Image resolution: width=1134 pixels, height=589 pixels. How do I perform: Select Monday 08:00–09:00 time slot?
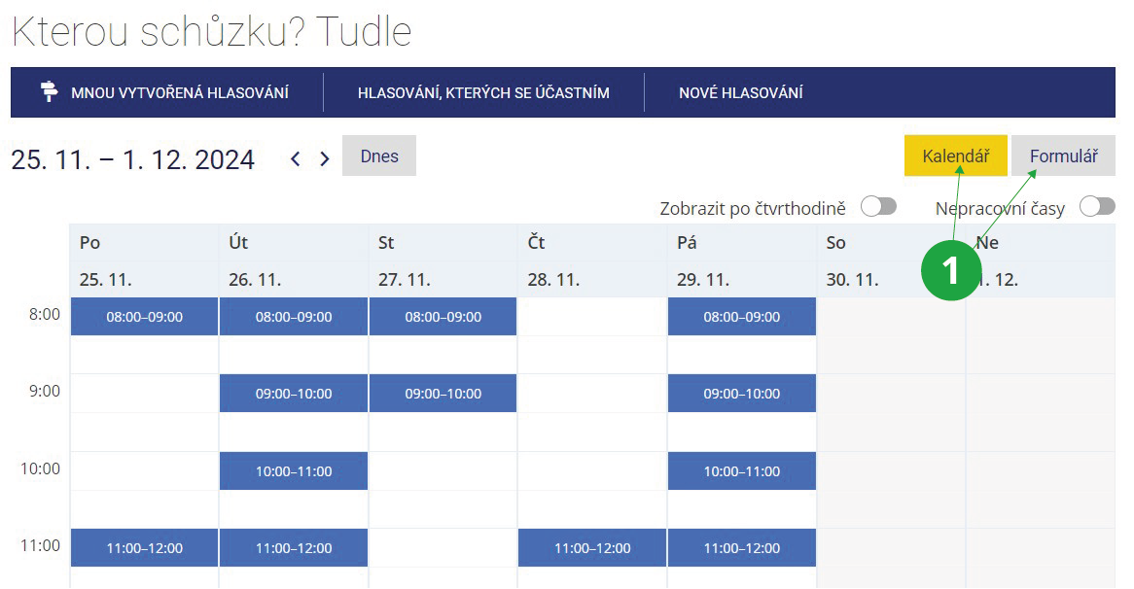point(144,317)
